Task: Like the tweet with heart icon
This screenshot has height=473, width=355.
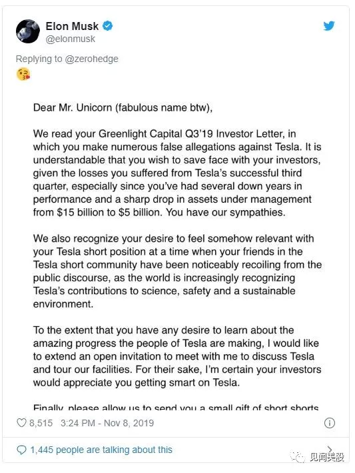Action: [x=21, y=422]
